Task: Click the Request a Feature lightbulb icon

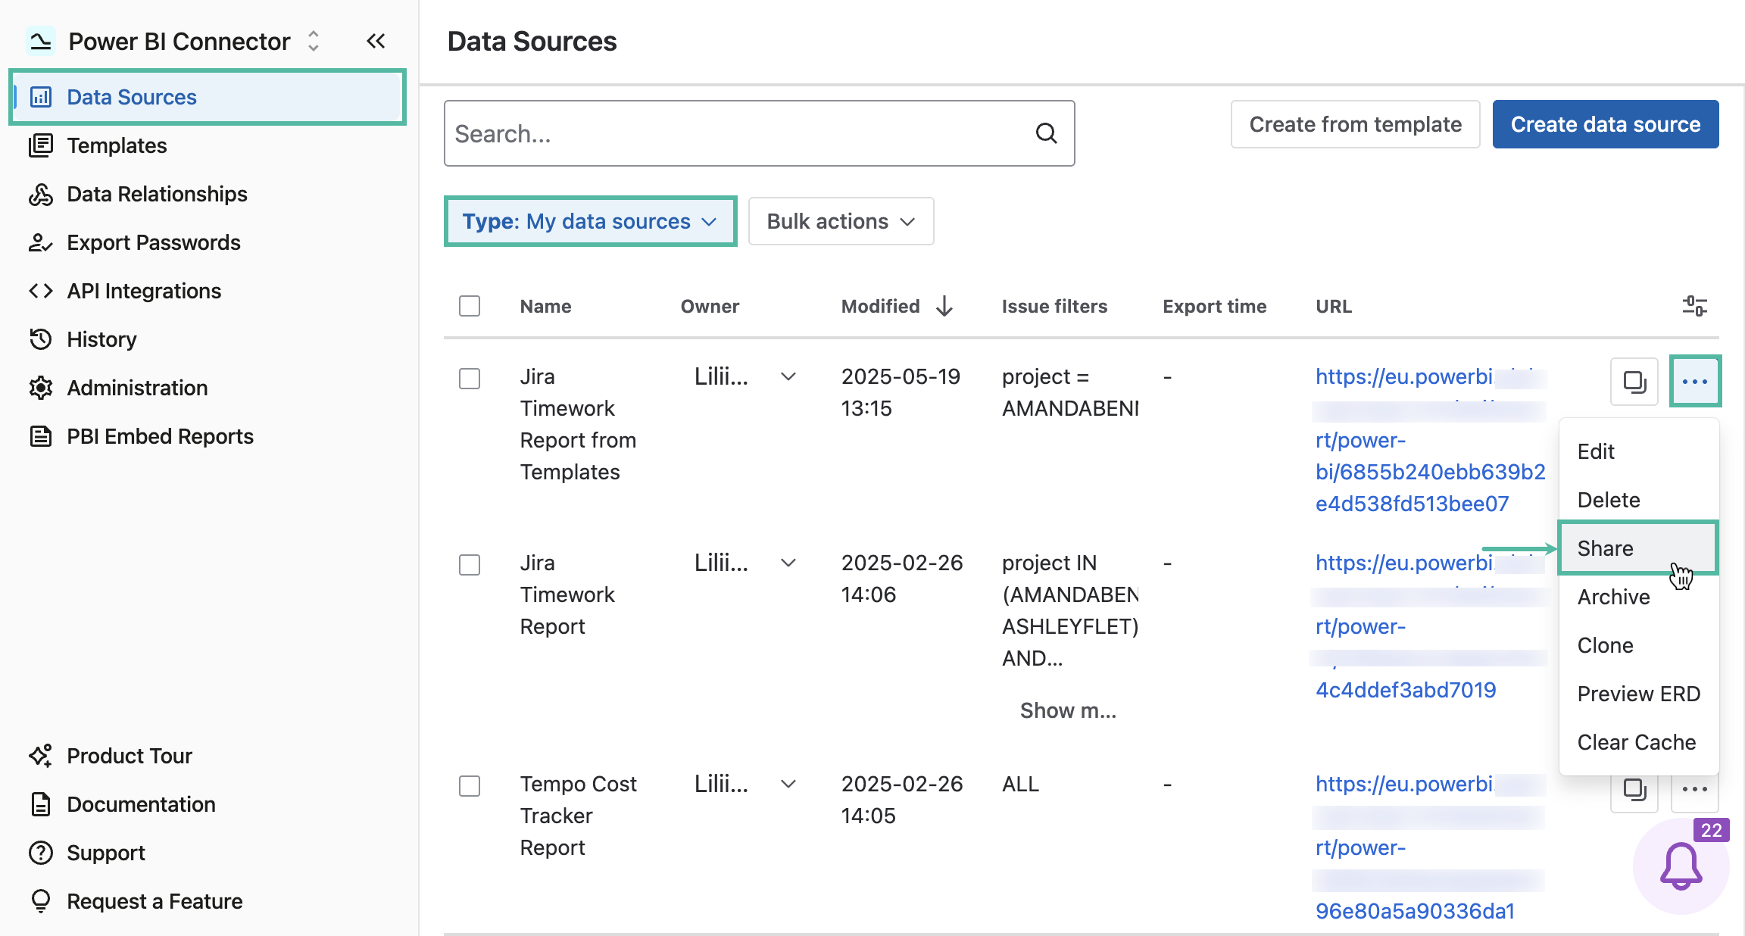Action: 41,901
